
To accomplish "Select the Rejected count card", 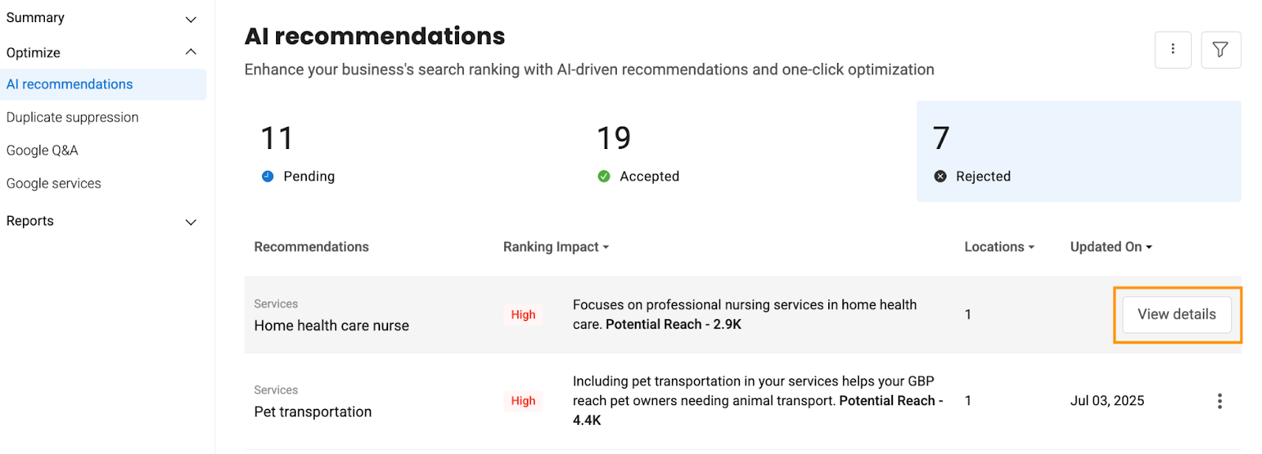I will 1079,151.
